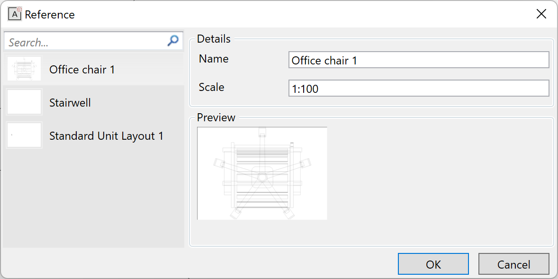Click the Details group header

tap(214, 39)
